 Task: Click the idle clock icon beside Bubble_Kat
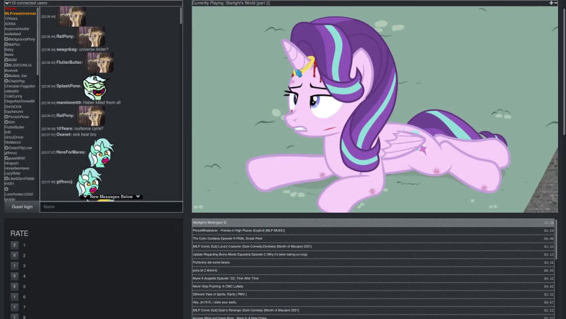[6, 76]
